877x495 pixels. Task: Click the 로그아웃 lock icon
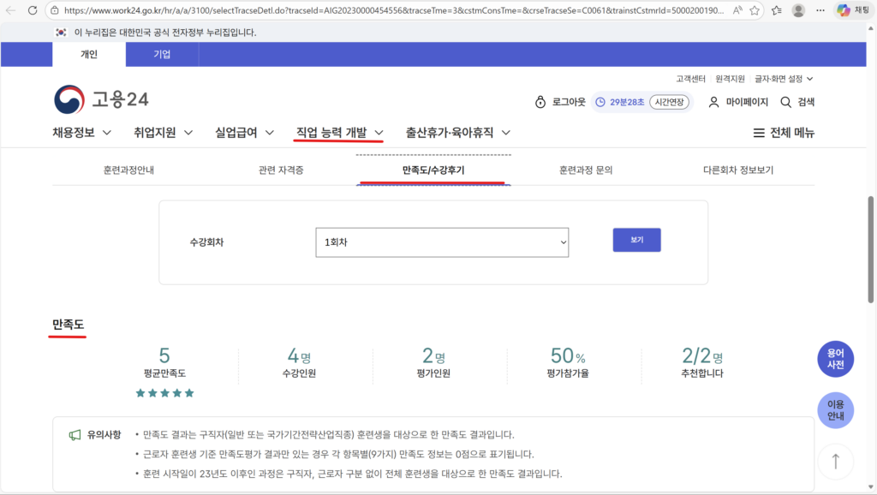pyautogui.click(x=542, y=102)
